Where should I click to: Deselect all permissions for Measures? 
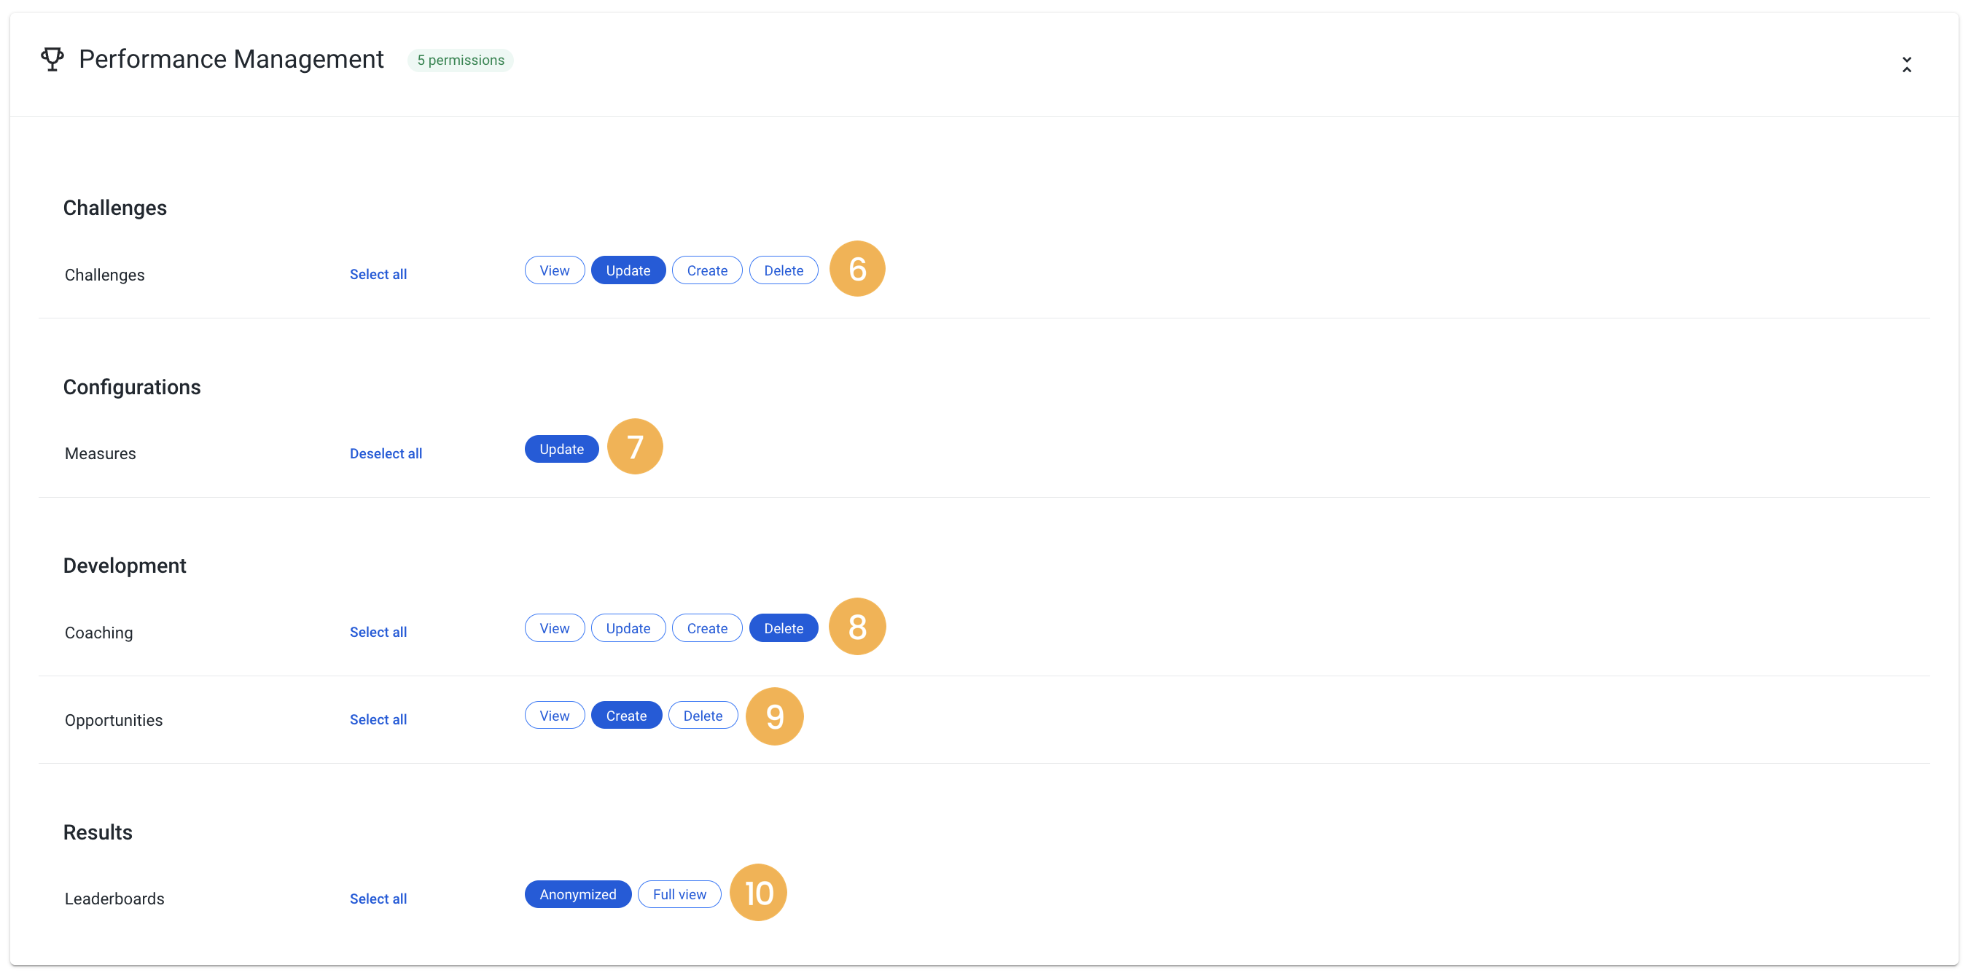386,453
